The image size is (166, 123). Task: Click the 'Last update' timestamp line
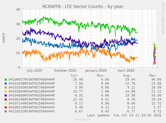124,115
